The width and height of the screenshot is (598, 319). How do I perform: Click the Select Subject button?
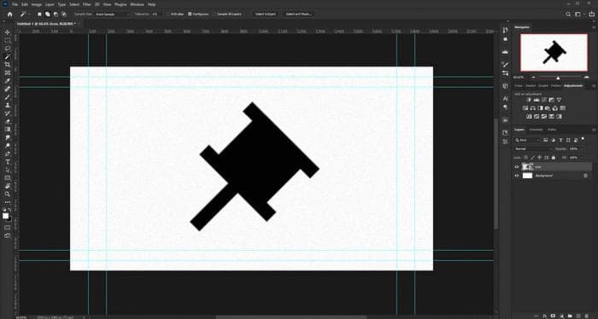(265, 14)
